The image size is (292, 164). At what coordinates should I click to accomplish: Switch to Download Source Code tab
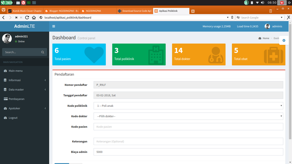coord(135,11)
